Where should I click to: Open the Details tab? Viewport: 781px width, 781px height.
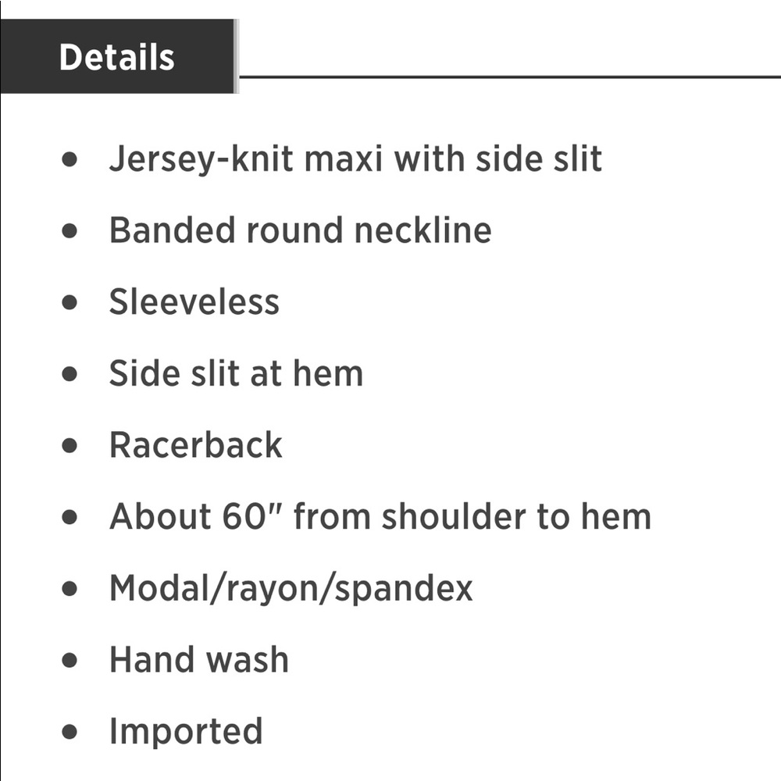click(x=119, y=56)
